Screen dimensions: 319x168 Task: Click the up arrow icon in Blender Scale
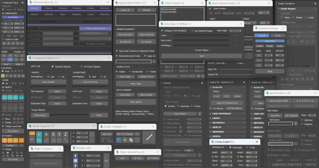click(x=76, y=156)
